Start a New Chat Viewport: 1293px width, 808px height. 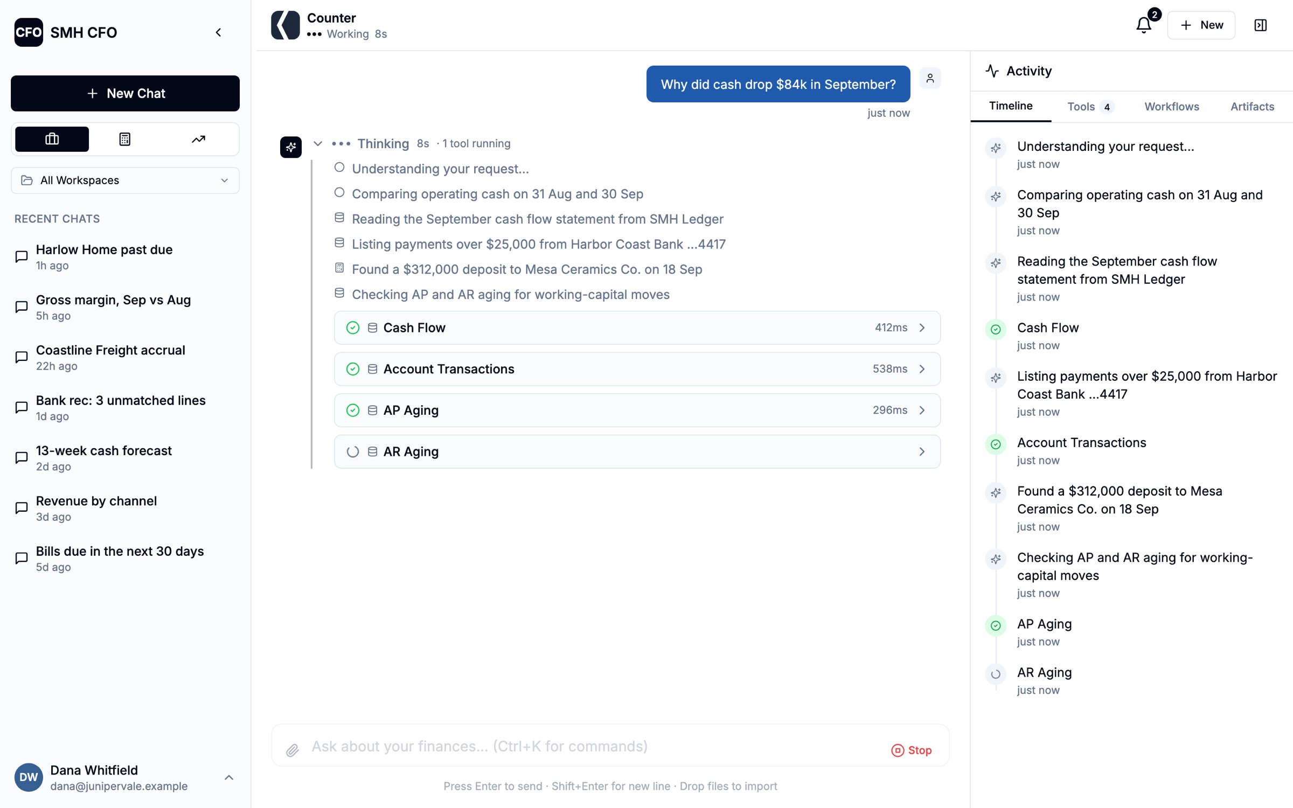tap(125, 93)
